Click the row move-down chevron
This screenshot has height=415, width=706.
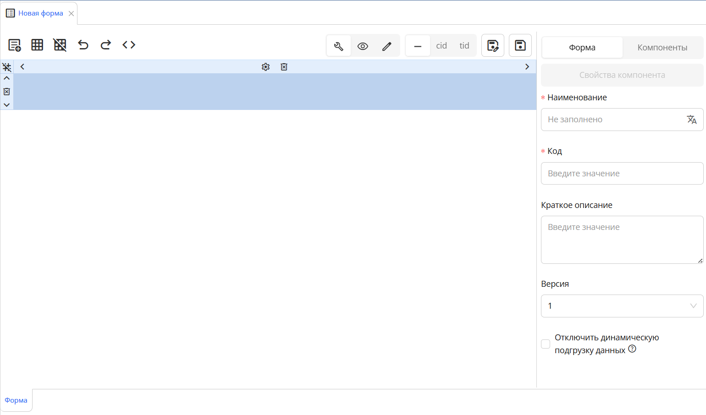pos(7,105)
